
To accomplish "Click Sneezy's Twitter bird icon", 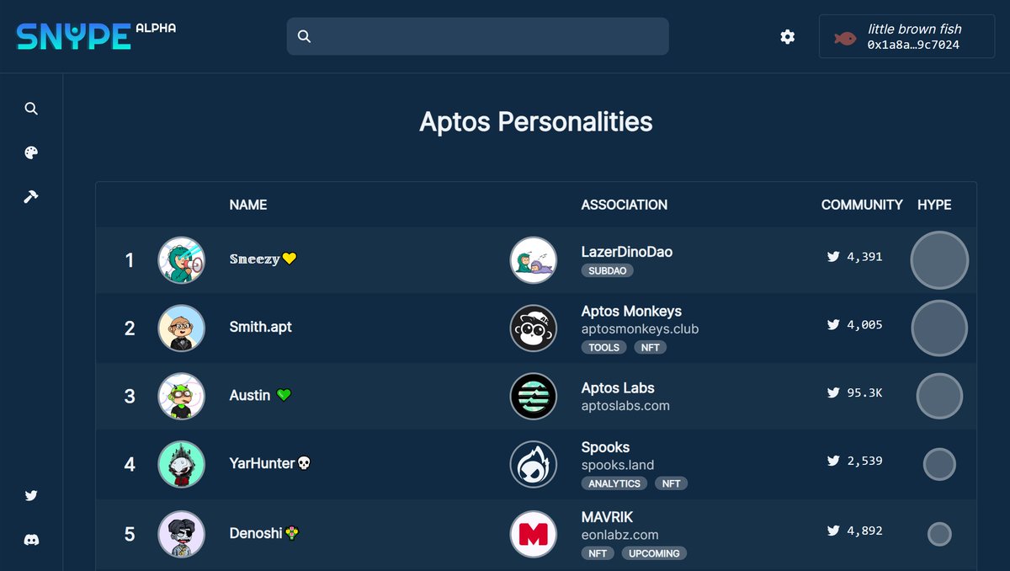I will 833,257.
